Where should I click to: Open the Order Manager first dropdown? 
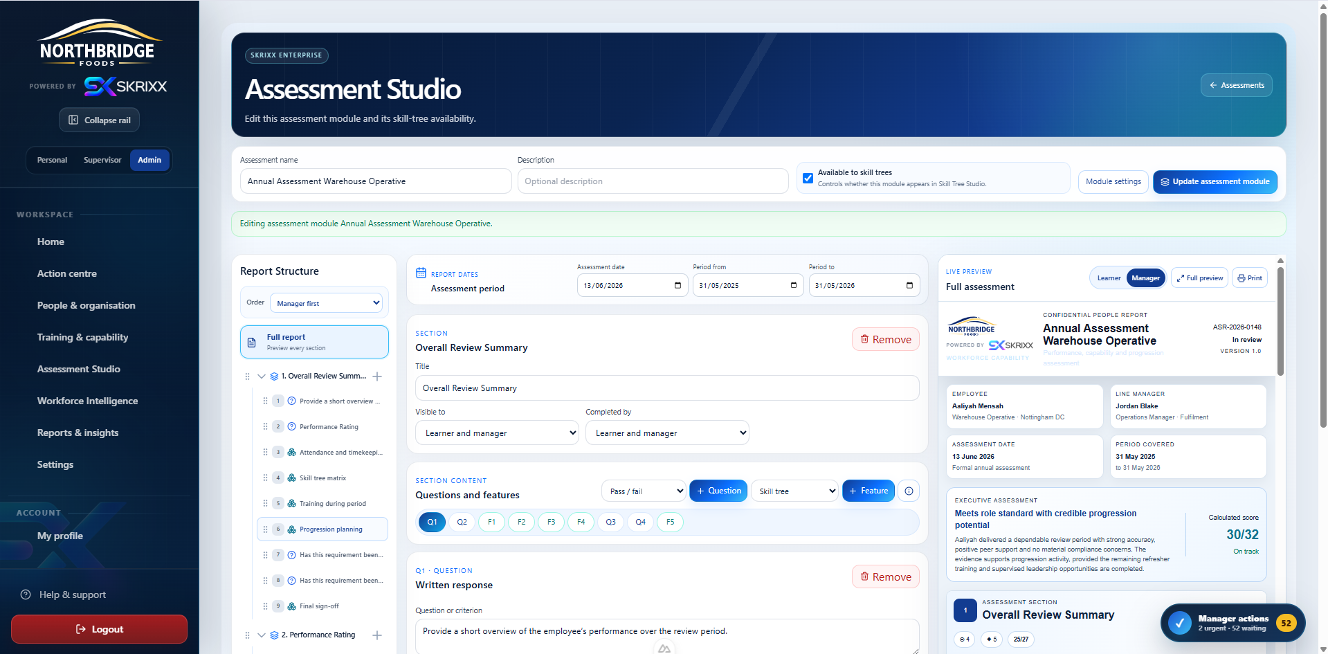coord(325,303)
